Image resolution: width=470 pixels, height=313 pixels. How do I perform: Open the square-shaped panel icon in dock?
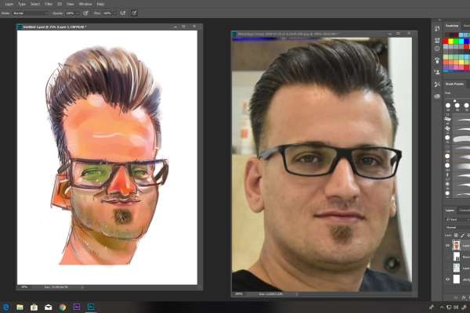pos(437,49)
